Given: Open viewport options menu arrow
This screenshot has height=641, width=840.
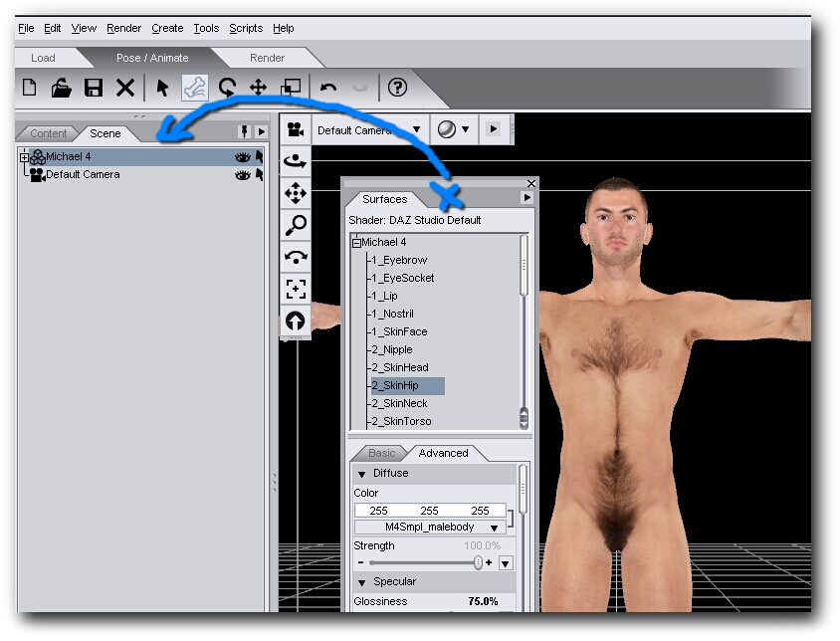Looking at the screenshot, I should tap(494, 128).
